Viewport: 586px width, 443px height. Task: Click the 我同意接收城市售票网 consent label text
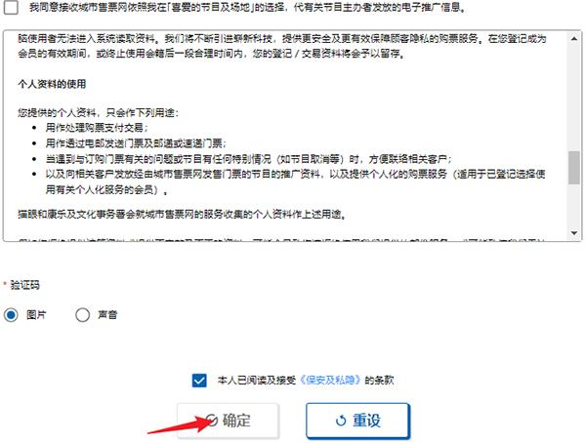coord(248,7)
